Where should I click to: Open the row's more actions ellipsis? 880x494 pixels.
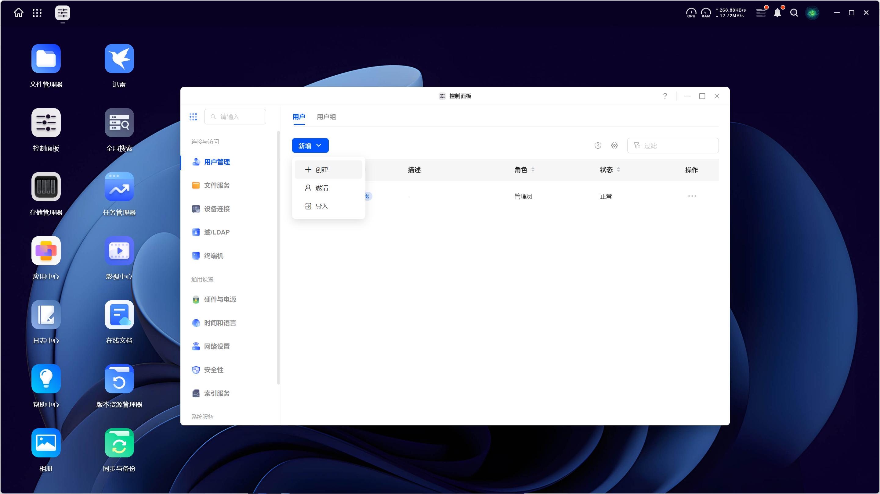[x=692, y=196]
